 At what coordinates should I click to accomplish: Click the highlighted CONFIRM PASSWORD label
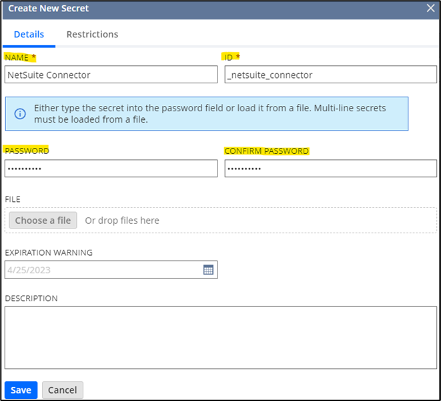[266, 151]
